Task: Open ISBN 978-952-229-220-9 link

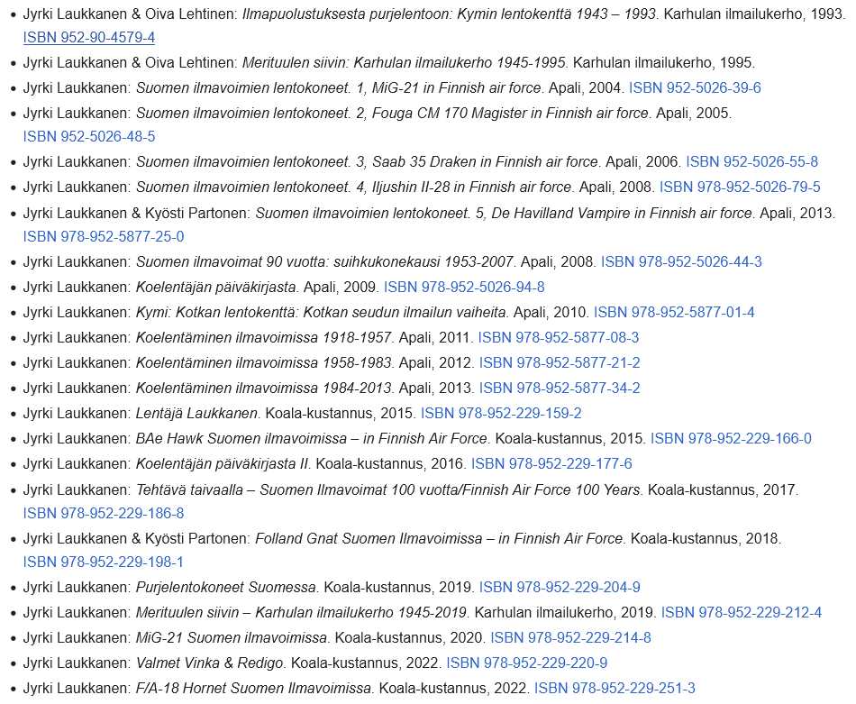Action: click(527, 663)
